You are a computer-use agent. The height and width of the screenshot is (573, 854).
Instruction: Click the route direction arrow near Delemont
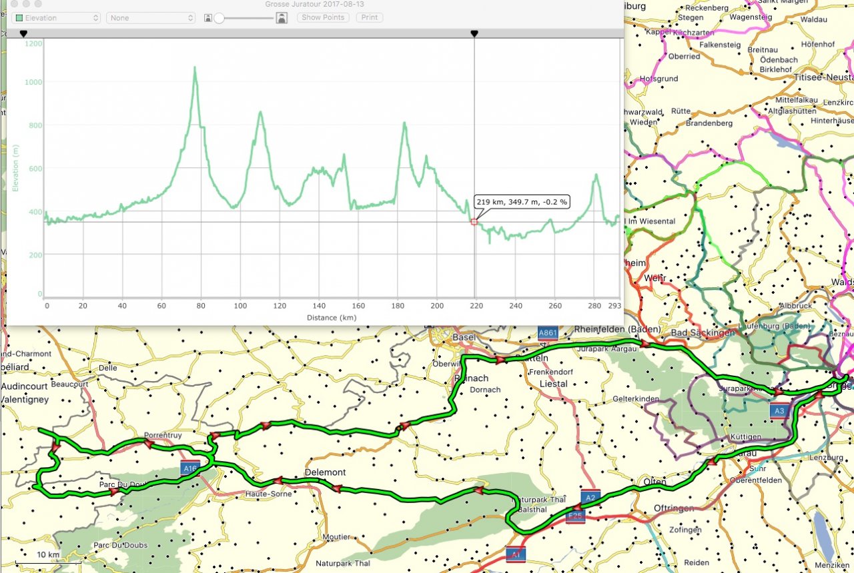(x=278, y=480)
